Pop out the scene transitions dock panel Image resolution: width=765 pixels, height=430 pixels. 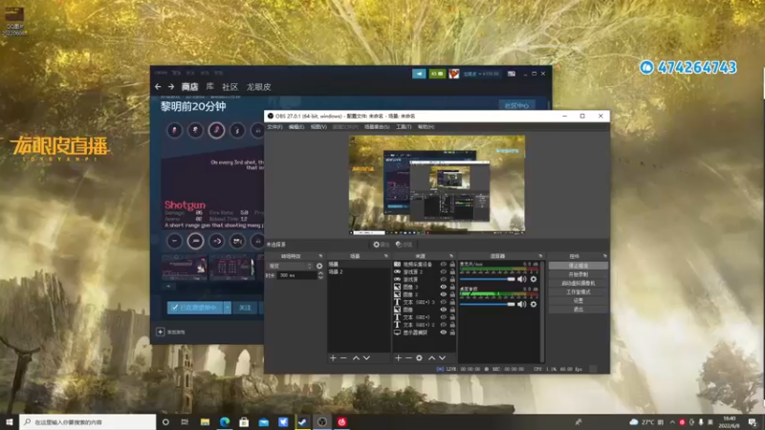click(x=320, y=256)
